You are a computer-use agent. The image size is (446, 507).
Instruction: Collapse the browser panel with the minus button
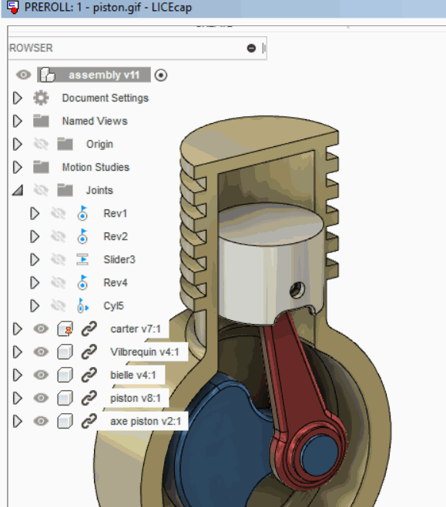pyautogui.click(x=251, y=48)
